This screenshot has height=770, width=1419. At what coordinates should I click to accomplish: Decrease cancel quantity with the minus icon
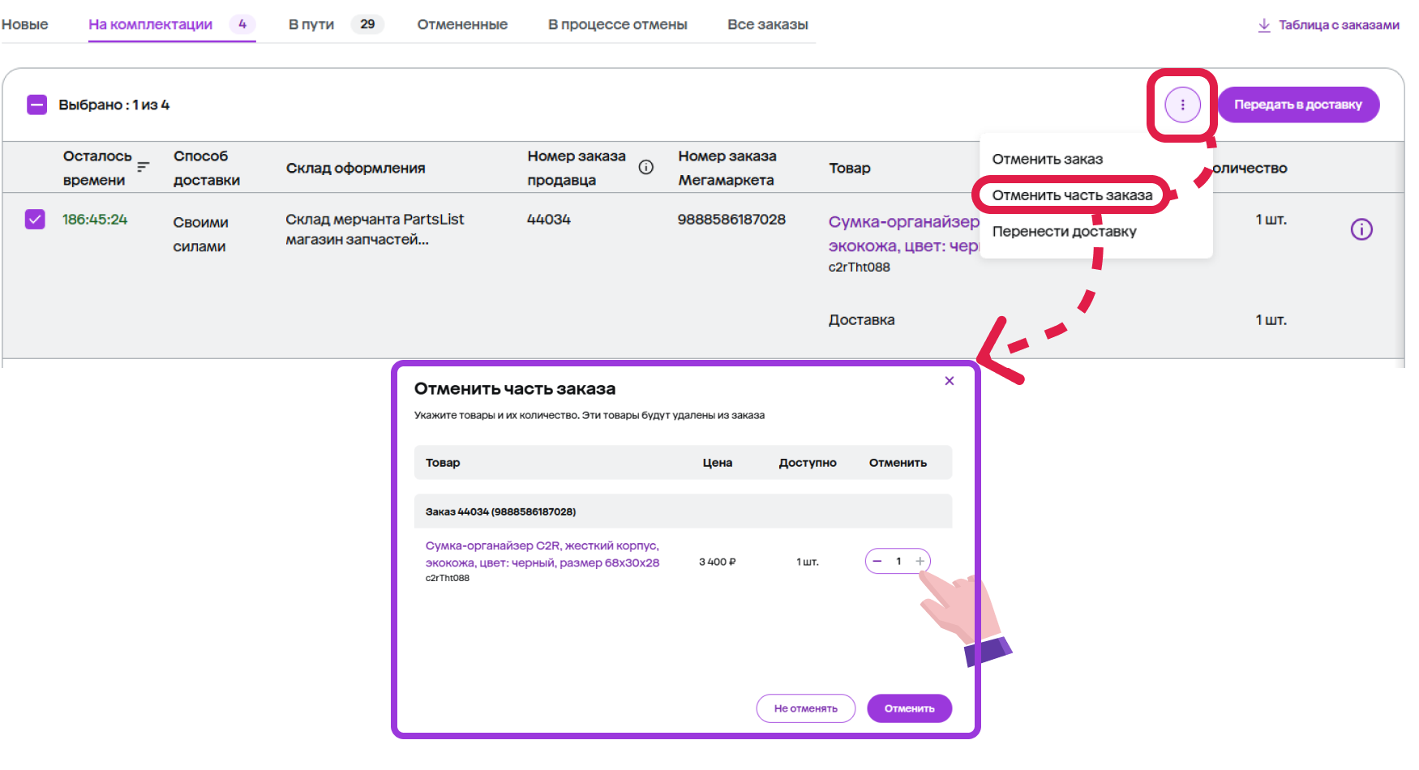click(x=877, y=561)
